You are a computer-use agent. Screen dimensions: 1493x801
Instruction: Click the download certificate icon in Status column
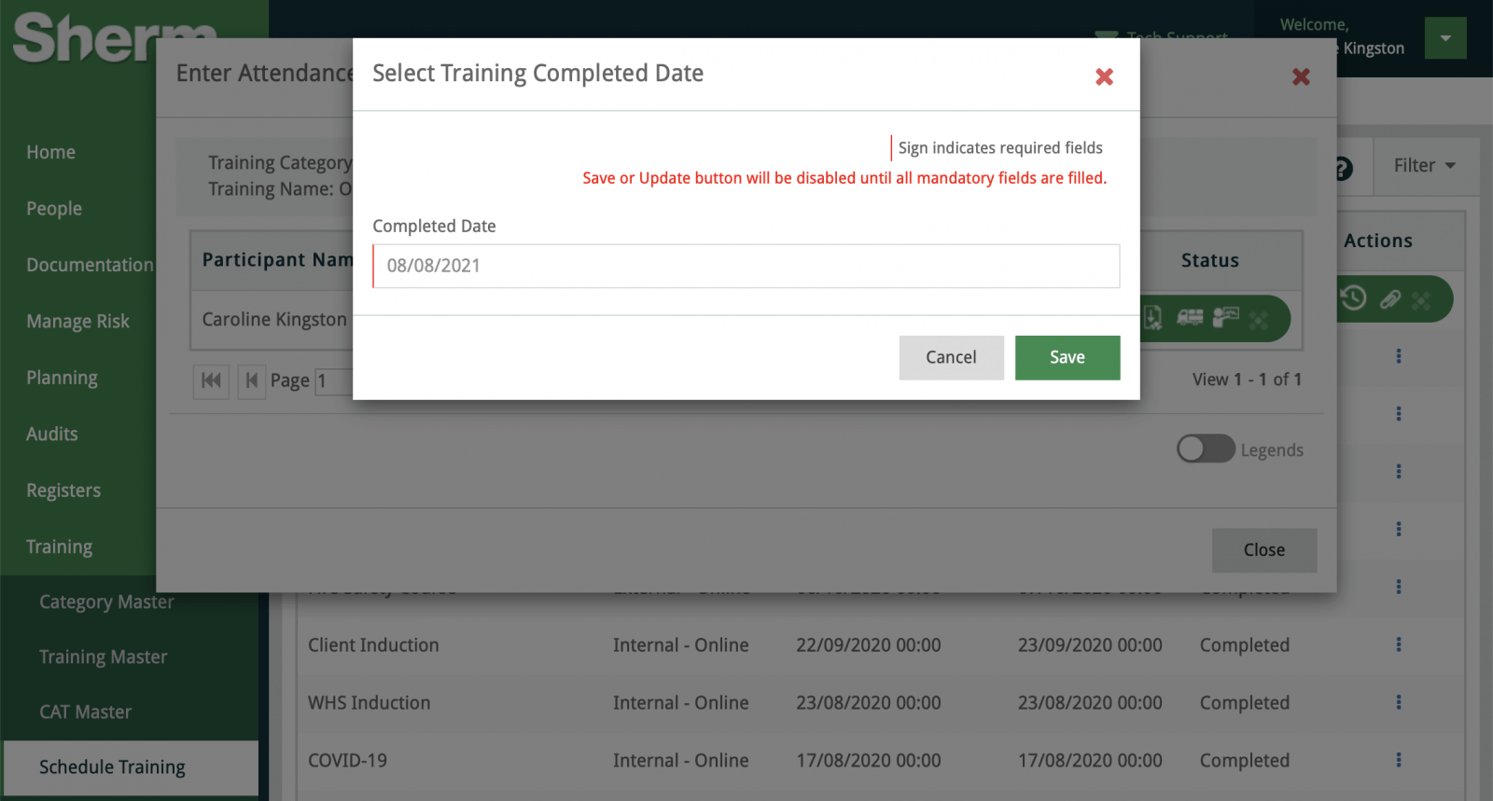coord(1153,318)
